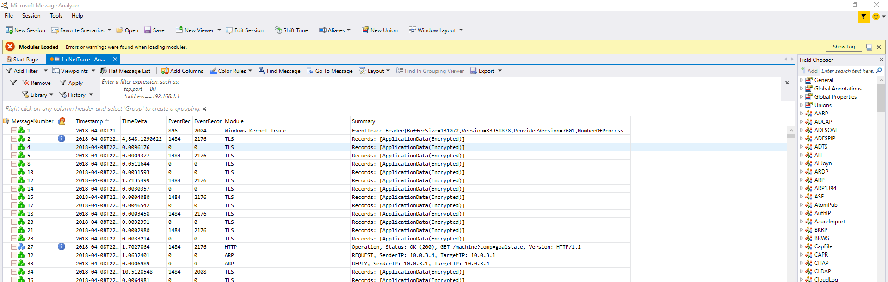This screenshot has width=888, height=282.
Task: Click the Field Chooser search magnifier
Action: click(x=879, y=71)
